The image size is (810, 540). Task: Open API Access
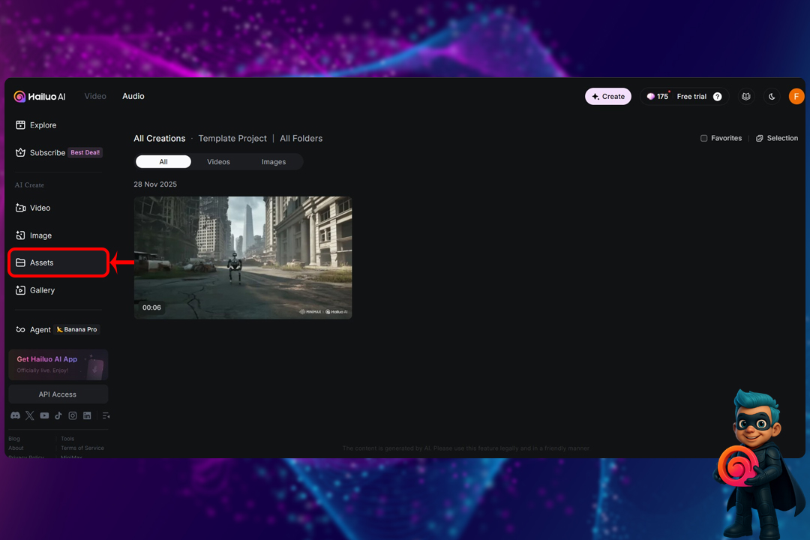58,394
